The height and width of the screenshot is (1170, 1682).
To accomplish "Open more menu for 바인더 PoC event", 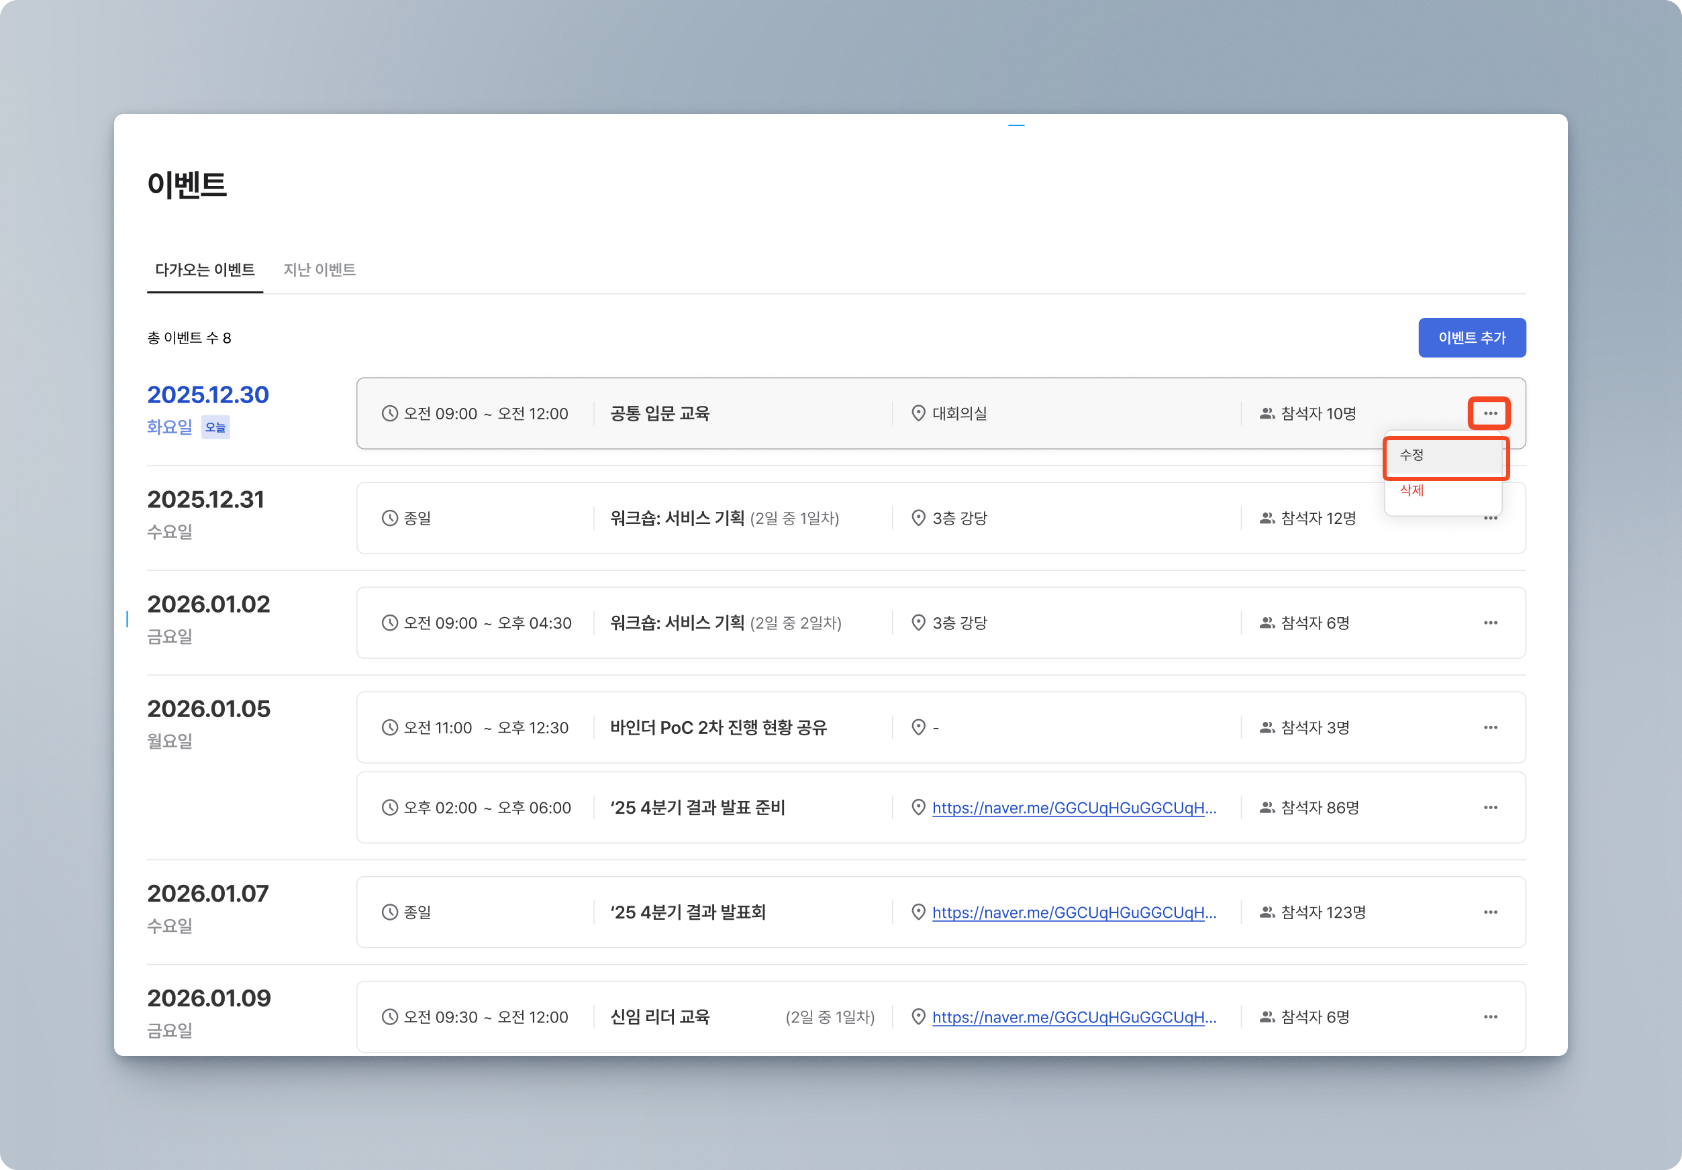I will pyautogui.click(x=1489, y=728).
